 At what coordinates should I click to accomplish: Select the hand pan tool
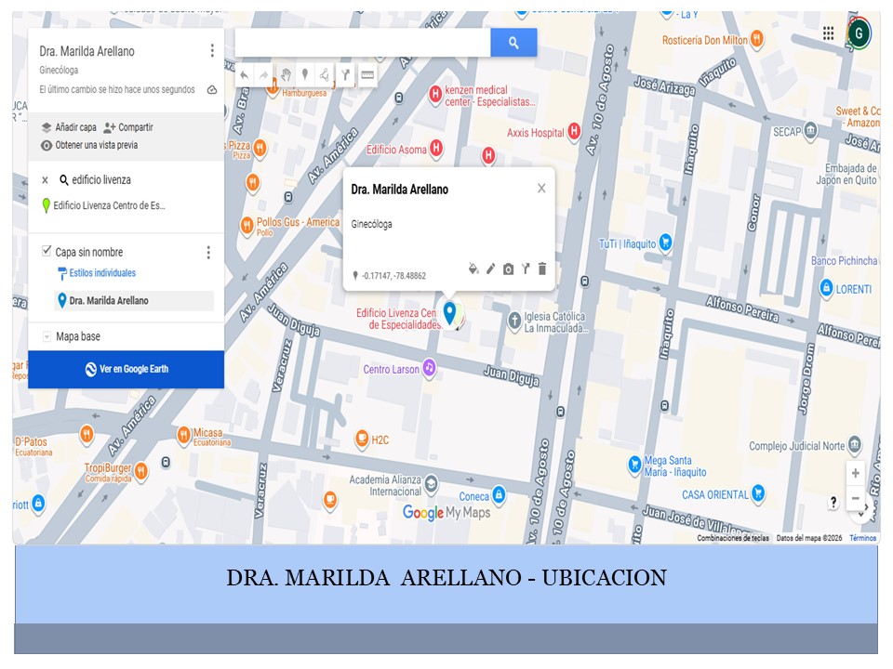coord(286,74)
